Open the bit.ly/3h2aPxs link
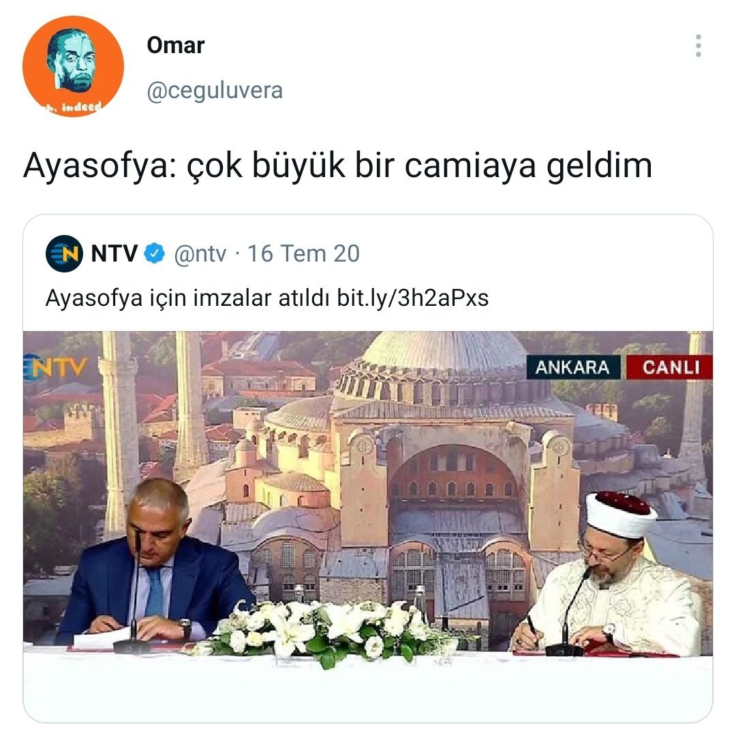The height and width of the screenshot is (735, 736). [412, 298]
